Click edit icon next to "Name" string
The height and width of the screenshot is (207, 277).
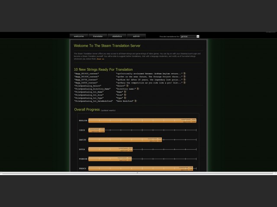point(125,92)
